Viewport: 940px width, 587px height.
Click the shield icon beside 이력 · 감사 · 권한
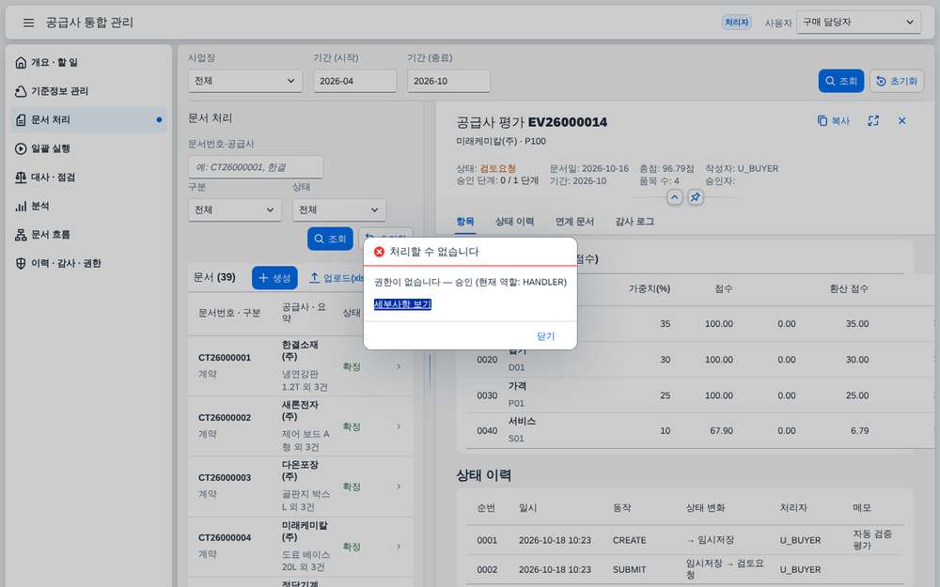coord(21,264)
